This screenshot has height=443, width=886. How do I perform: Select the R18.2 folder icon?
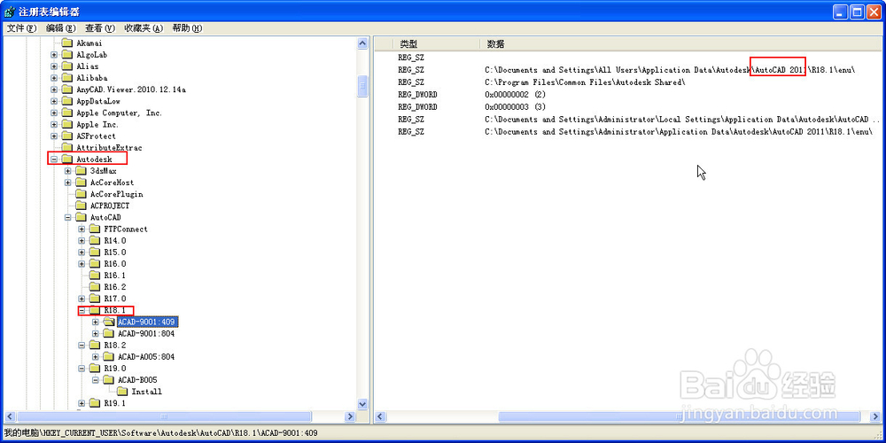pos(95,346)
